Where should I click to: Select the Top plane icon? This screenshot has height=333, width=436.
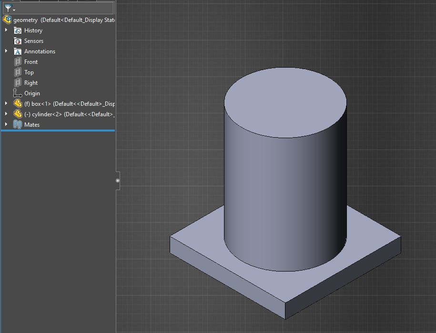coord(17,72)
